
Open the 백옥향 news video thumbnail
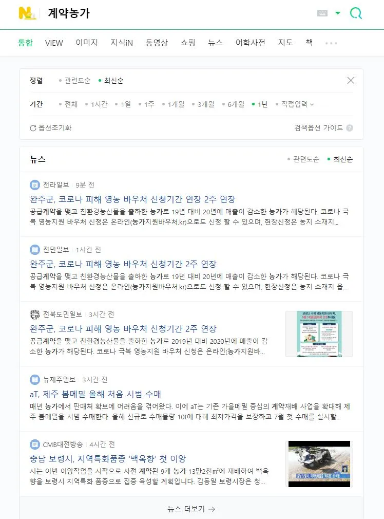[x=319, y=464]
